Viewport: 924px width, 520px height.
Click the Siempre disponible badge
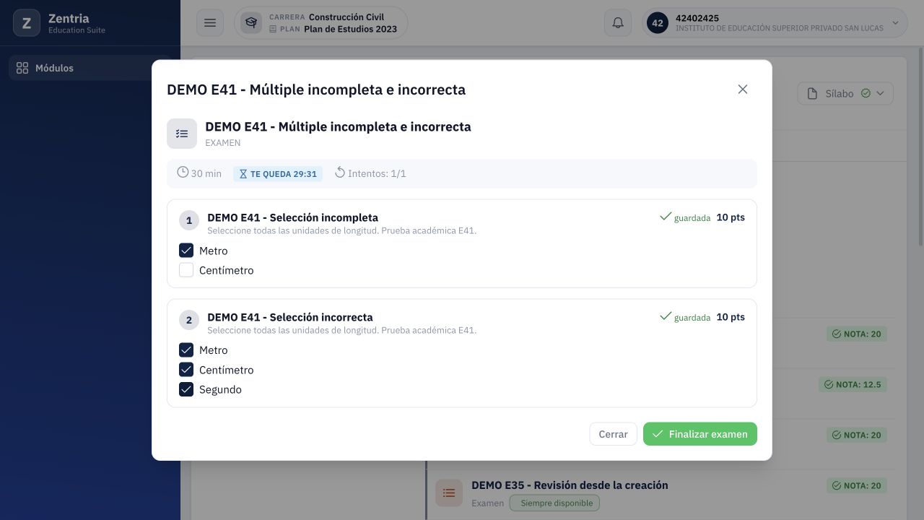point(554,503)
